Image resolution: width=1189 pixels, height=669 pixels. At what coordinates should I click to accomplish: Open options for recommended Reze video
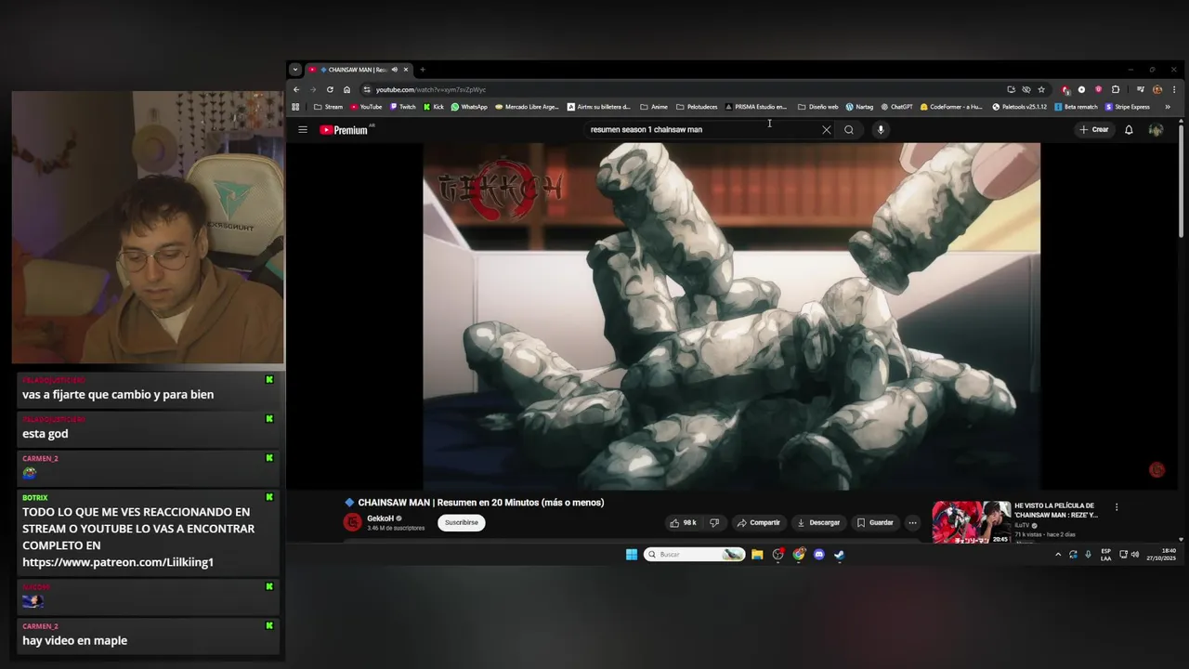tap(1117, 507)
